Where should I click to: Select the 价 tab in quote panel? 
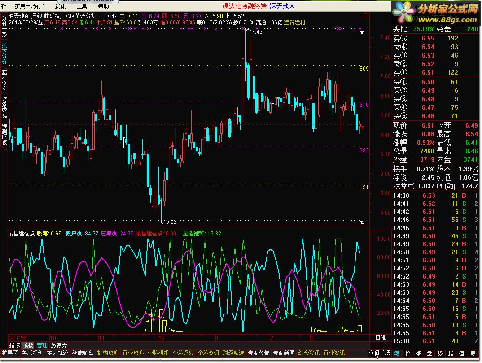pyautogui.click(x=408, y=354)
